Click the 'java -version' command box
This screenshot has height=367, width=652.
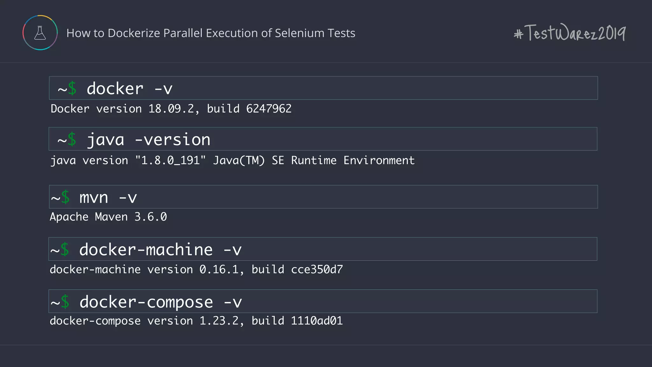point(323,139)
